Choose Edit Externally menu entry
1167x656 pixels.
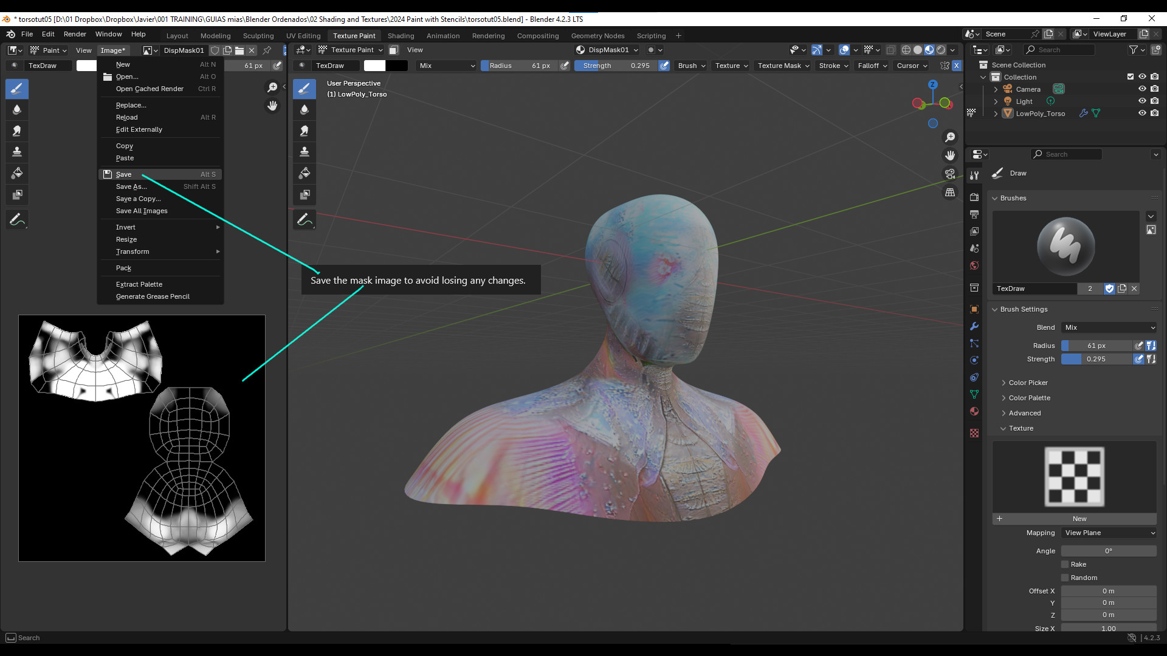(x=160, y=129)
